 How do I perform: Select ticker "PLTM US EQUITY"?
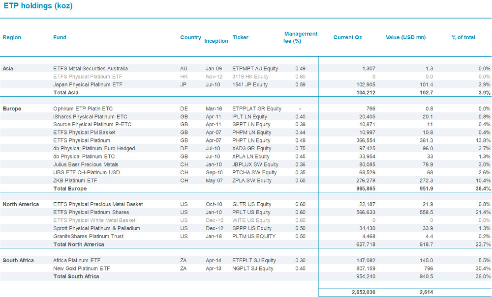coord(254,237)
